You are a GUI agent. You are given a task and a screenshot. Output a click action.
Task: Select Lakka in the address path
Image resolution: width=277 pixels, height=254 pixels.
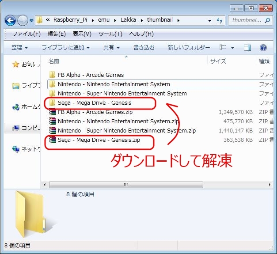128,20
